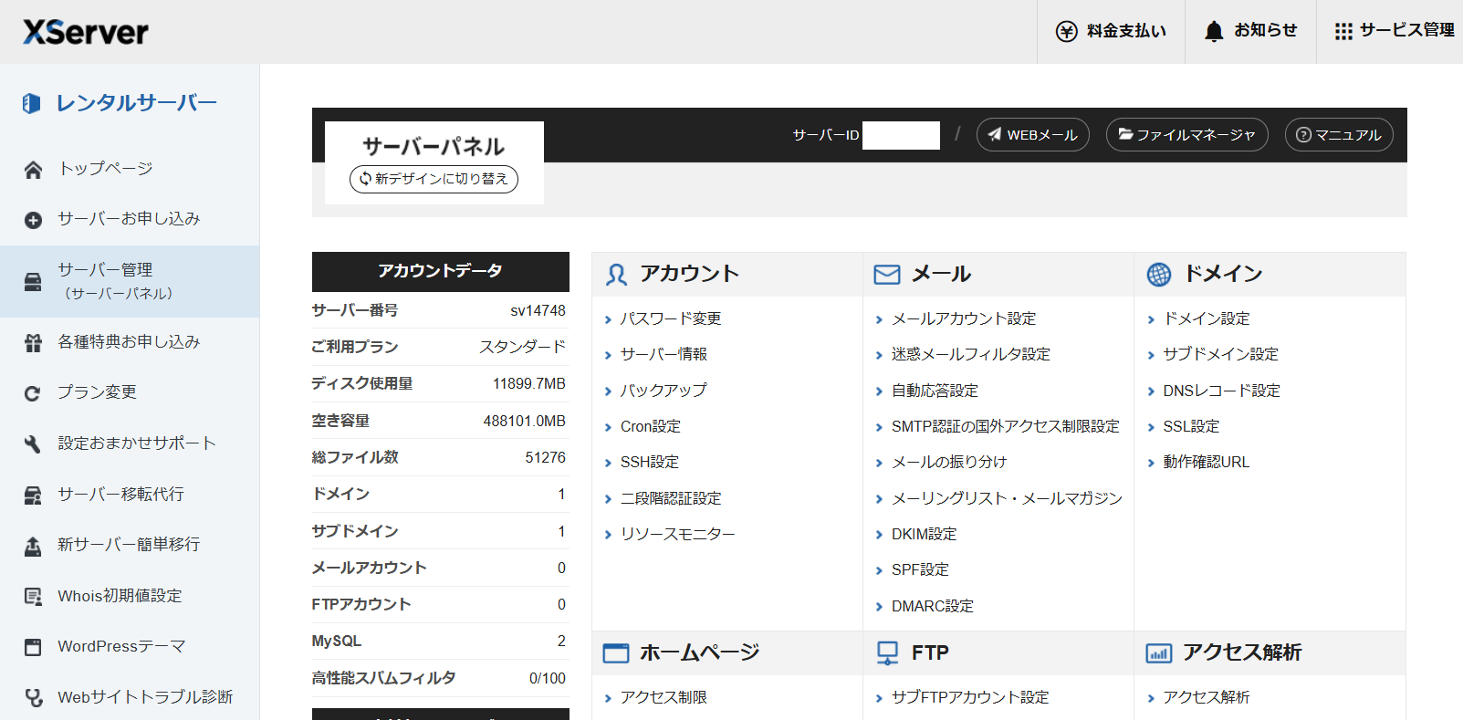The width and height of the screenshot is (1463, 720).
Task: Select サーバーお申し込み in sidebar
Action: coord(129,219)
